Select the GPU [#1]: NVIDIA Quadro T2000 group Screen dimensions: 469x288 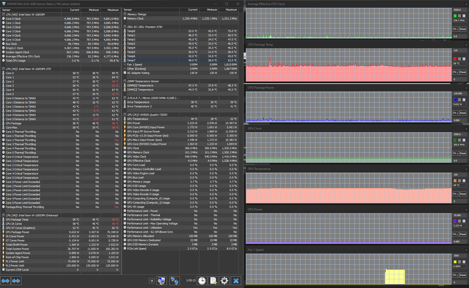click(x=181, y=115)
